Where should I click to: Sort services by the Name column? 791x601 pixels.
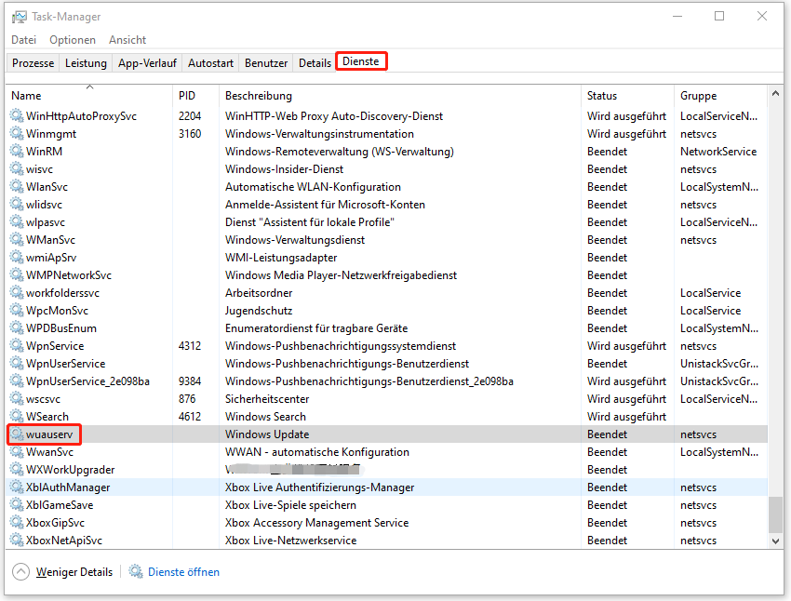pyautogui.click(x=89, y=95)
